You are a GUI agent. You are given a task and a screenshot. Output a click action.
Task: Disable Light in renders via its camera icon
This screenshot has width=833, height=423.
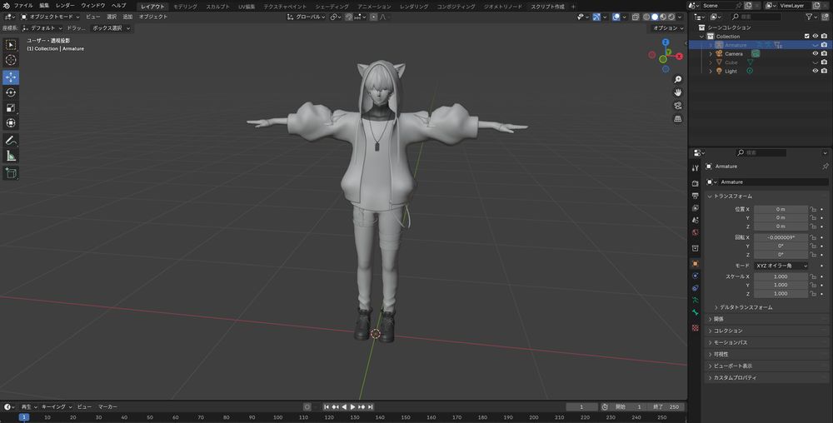824,71
